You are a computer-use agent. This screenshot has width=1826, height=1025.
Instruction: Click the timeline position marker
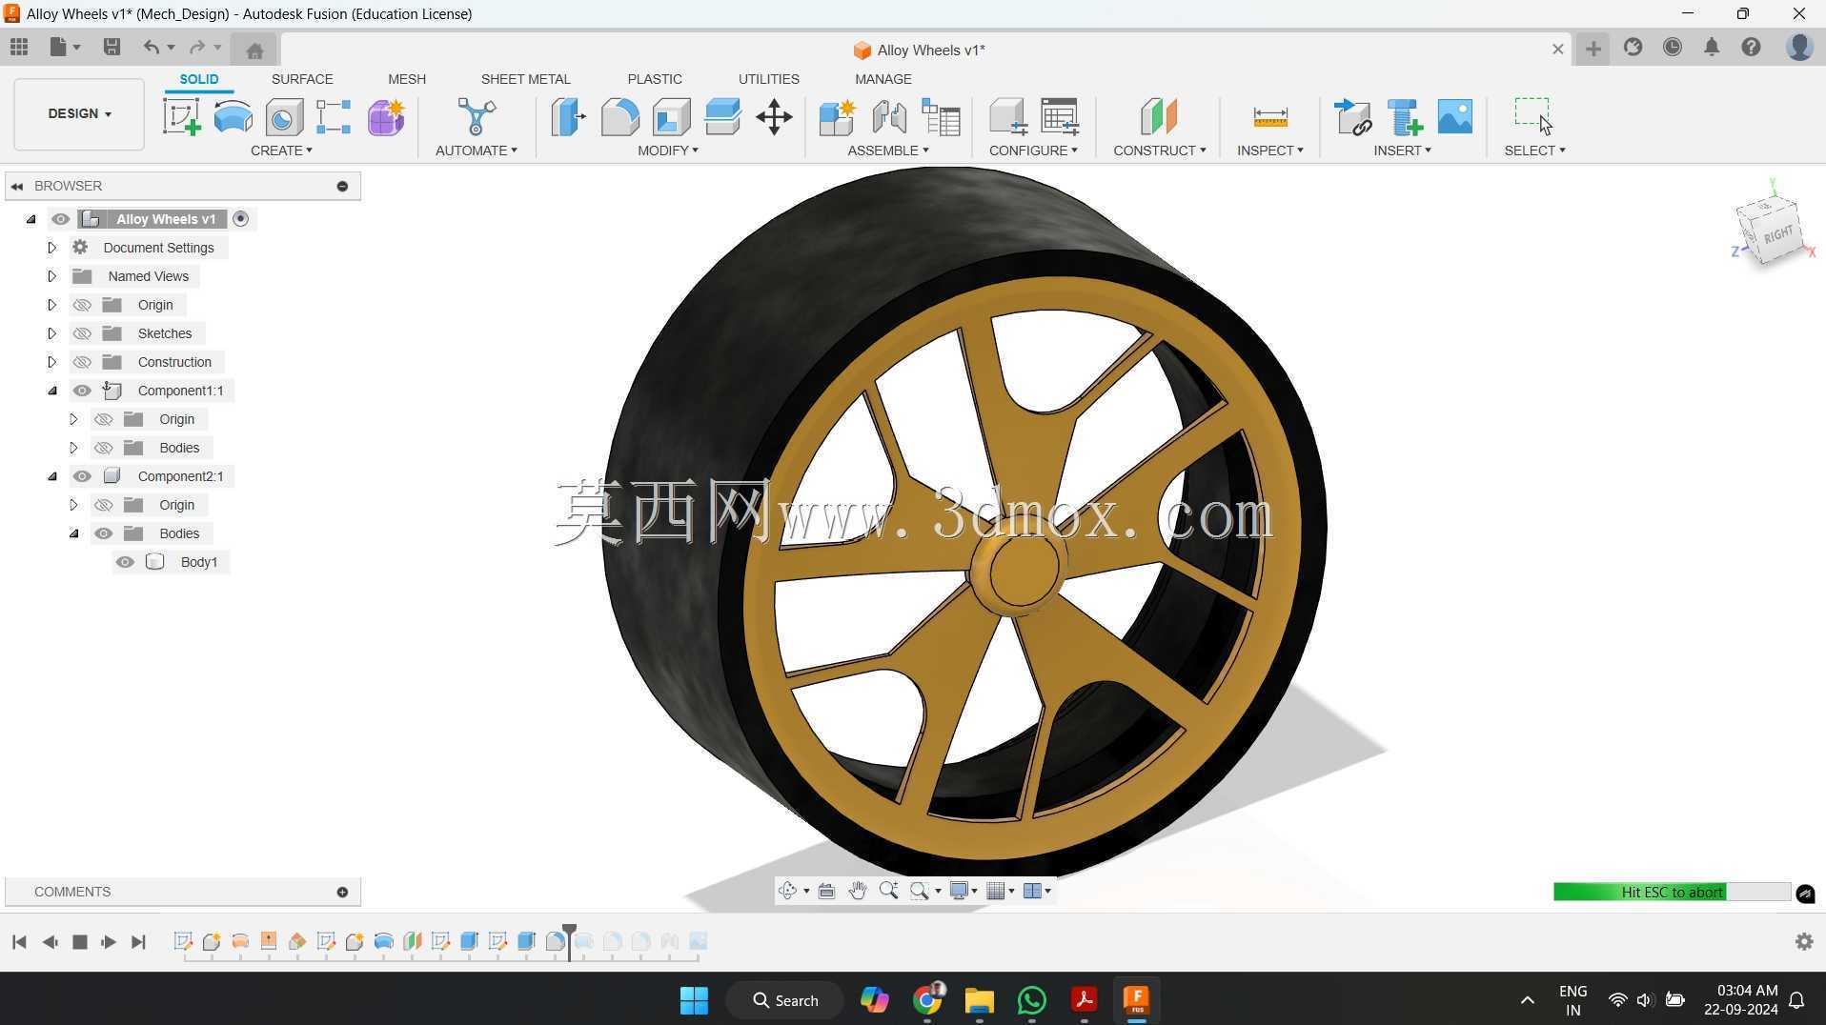[569, 941]
